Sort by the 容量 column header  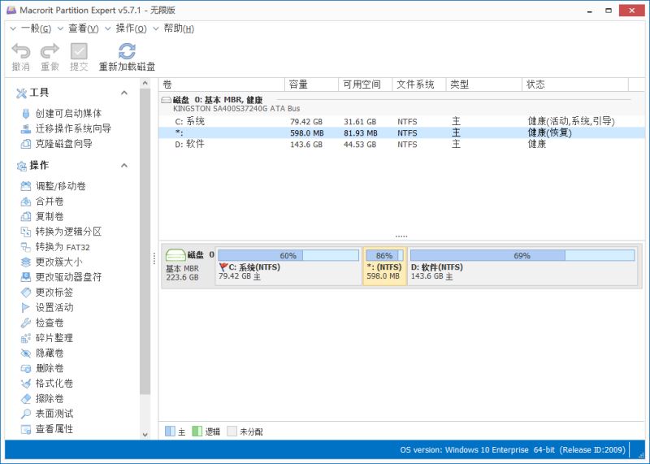click(312, 85)
